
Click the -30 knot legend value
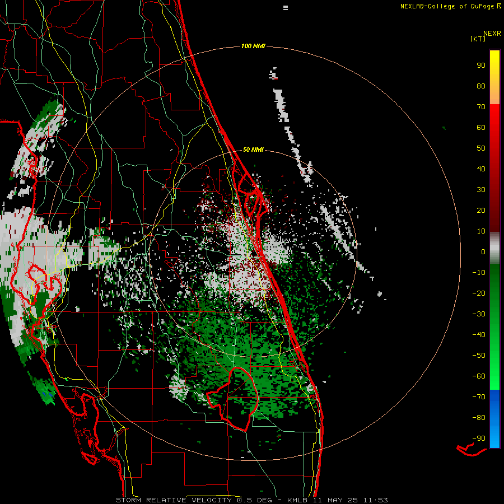click(479, 314)
